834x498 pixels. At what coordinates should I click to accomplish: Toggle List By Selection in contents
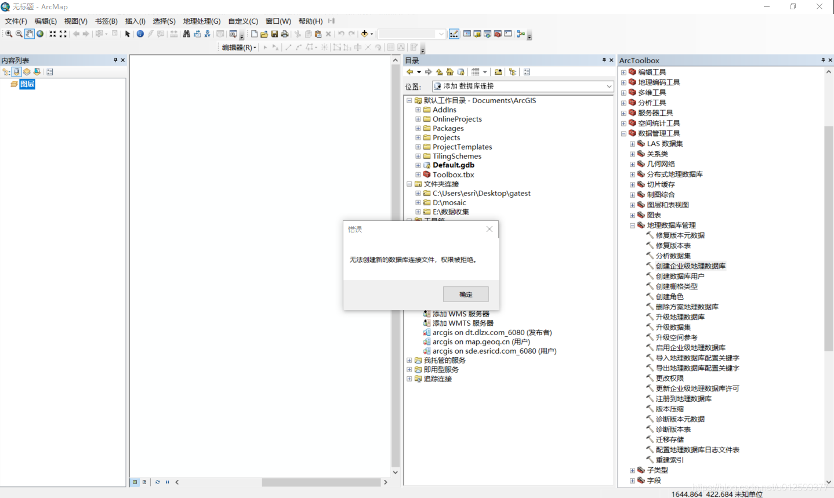[37, 72]
